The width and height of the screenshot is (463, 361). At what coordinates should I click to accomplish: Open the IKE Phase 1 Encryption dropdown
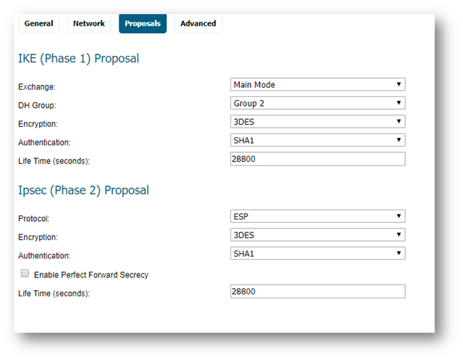click(317, 122)
